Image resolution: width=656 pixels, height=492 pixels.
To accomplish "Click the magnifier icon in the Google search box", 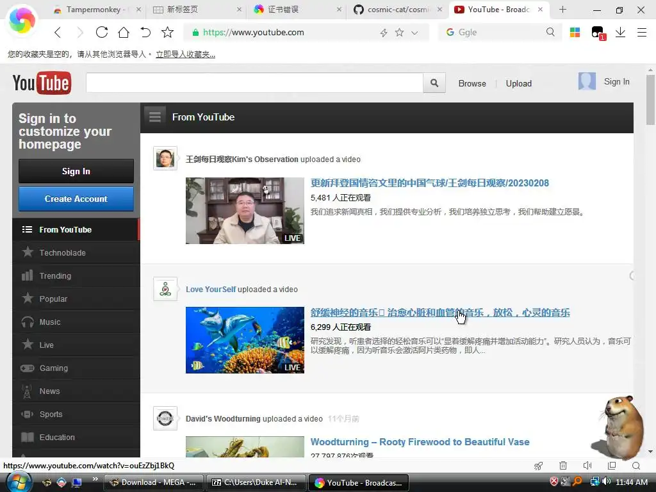I will pos(550,32).
